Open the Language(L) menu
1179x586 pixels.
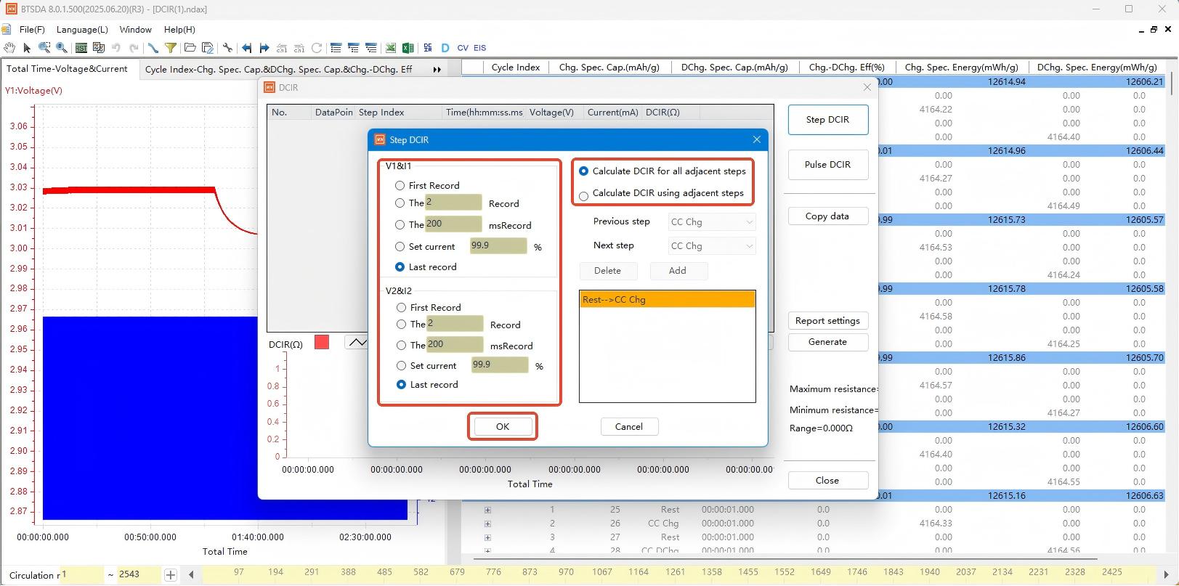point(82,30)
